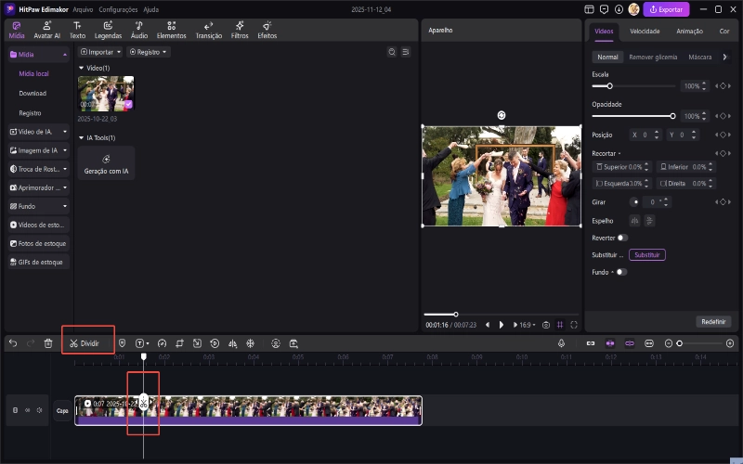
Task: Switch to the Velocidade tab
Action: click(645, 31)
